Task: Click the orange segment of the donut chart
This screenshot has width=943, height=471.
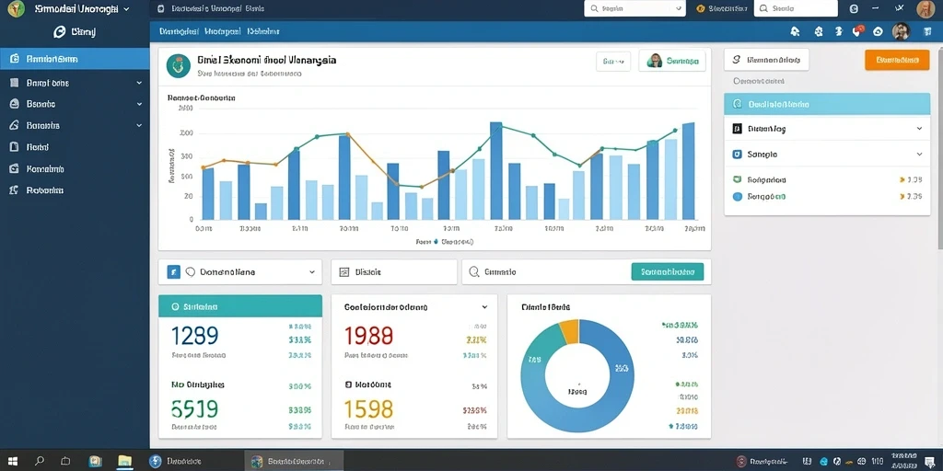Action: [x=569, y=330]
